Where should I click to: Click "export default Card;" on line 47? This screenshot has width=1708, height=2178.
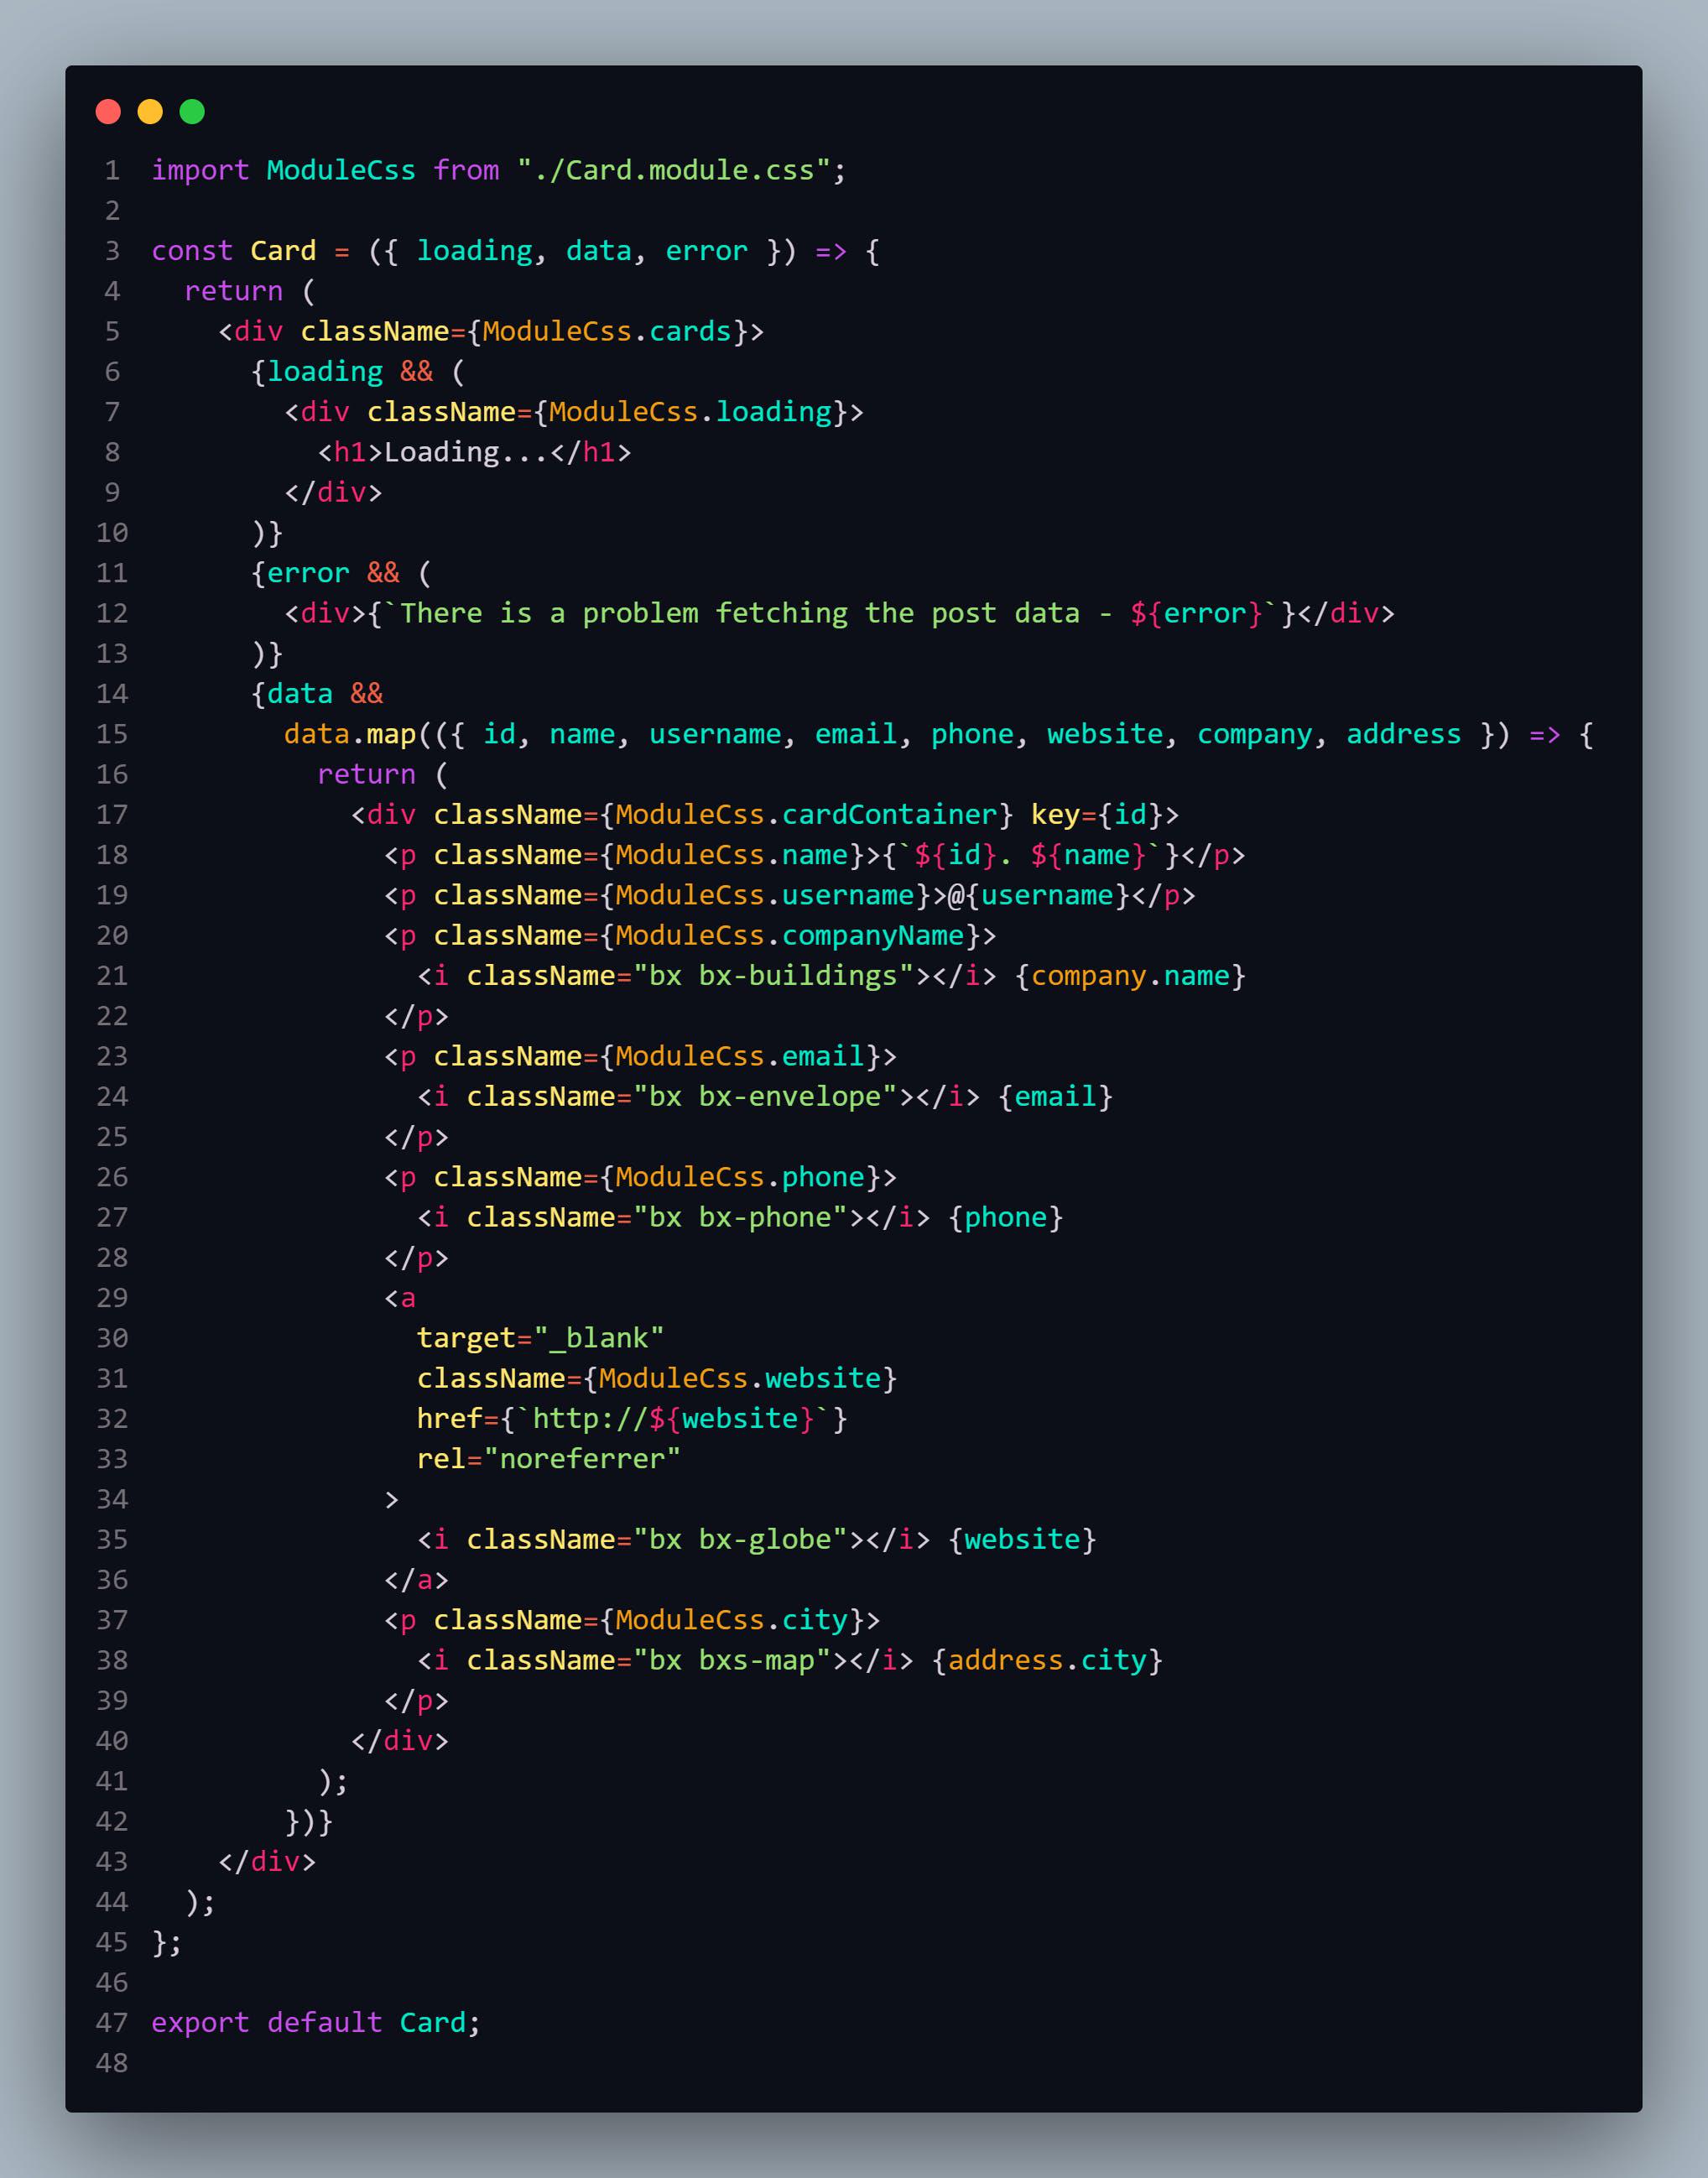click(316, 2023)
